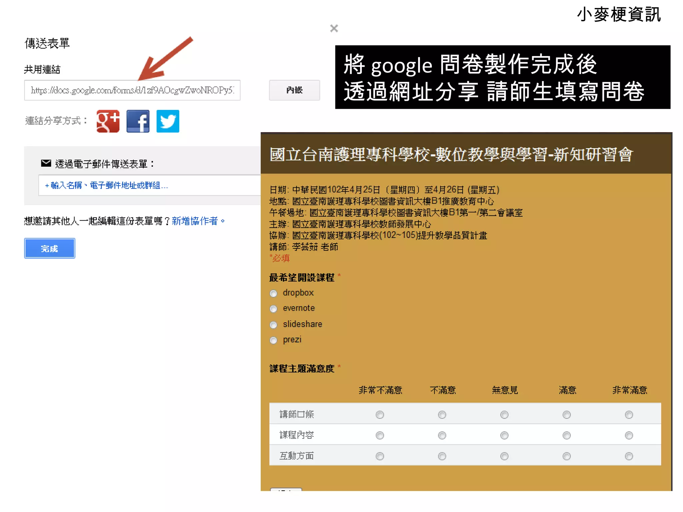Viewport: 683px width, 512px height.
Task: Click the embed button beside link
Action: (x=294, y=90)
